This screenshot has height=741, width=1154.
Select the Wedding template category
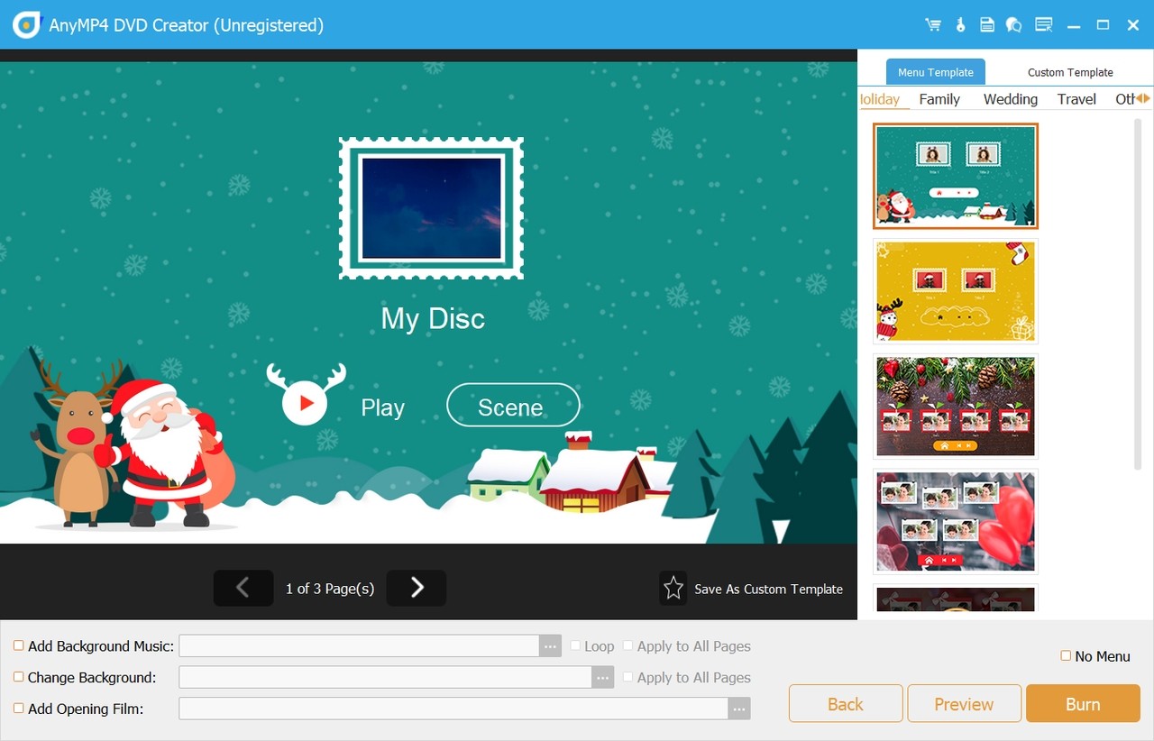(x=1011, y=99)
